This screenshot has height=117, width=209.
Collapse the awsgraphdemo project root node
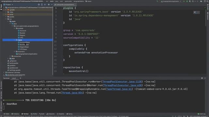tap(4, 7)
